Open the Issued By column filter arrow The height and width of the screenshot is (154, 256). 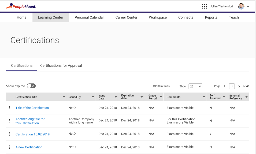coord(93,97)
